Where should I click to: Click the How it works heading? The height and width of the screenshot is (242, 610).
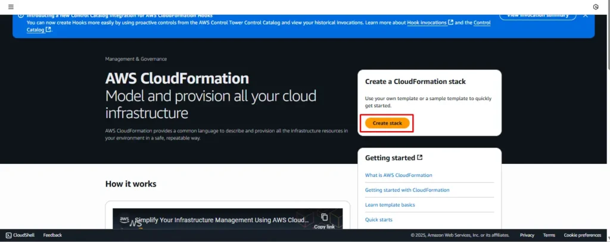[130, 184]
